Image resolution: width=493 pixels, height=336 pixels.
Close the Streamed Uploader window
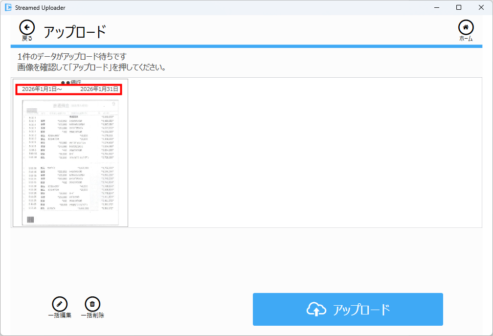pos(481,8)
